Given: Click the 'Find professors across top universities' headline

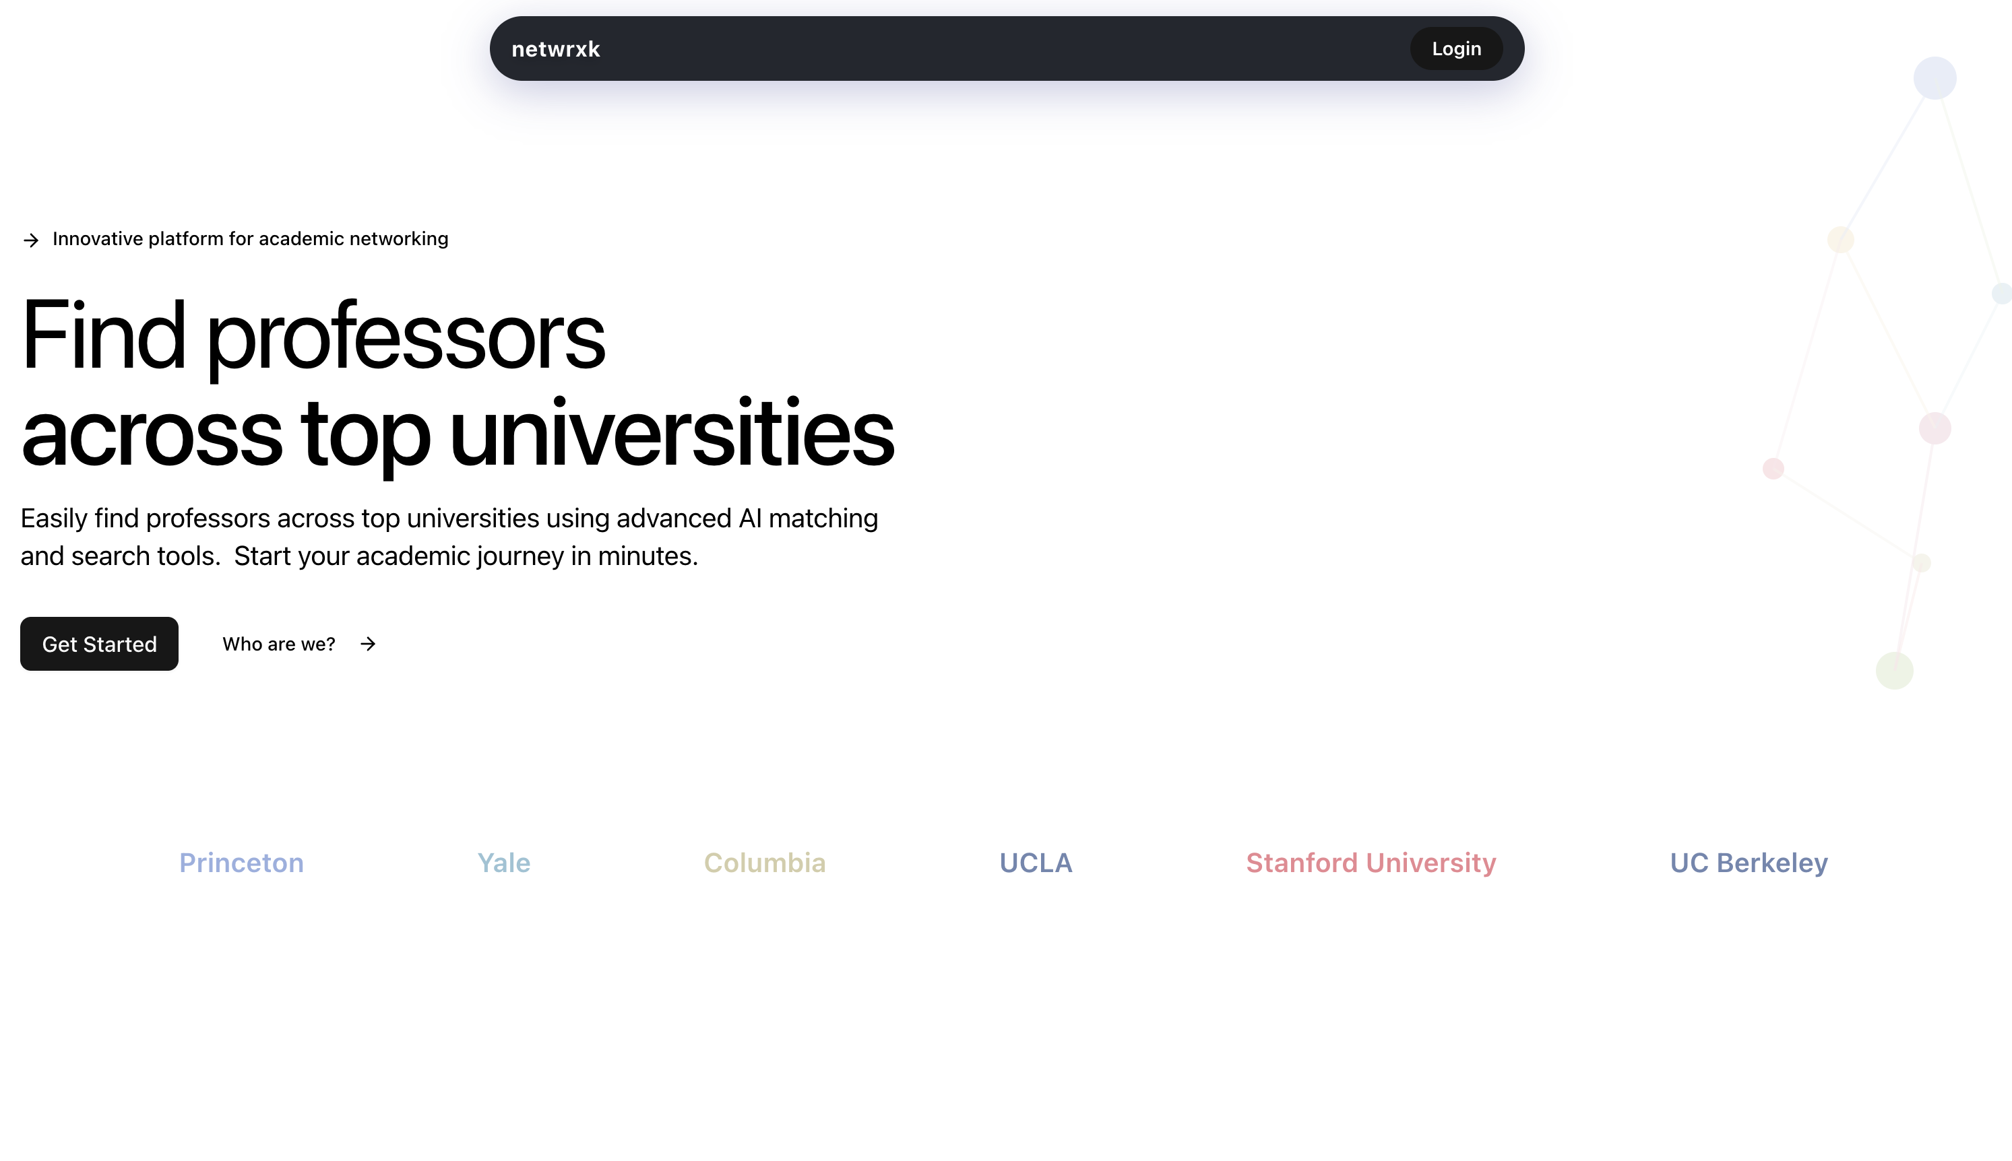Looking at the screenshot, I should (456, 384).
